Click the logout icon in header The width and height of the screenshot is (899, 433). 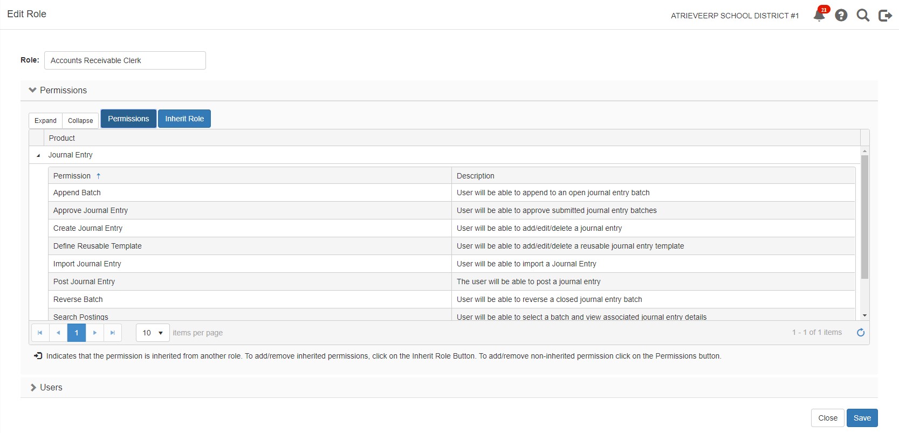point(885,15)
